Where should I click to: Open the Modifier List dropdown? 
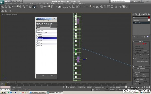(x=149, y=20)
